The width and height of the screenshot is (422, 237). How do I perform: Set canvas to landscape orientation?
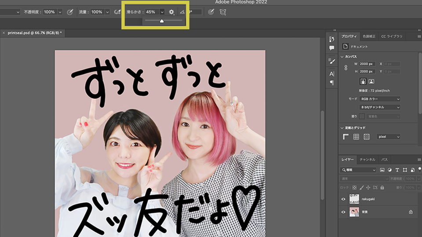click(371, 82)
